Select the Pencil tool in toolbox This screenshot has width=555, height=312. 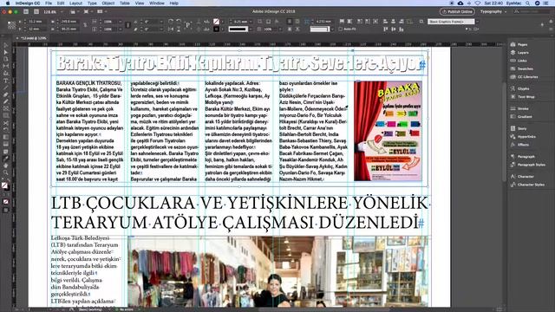pyautogui.click(x=6, y=101)
